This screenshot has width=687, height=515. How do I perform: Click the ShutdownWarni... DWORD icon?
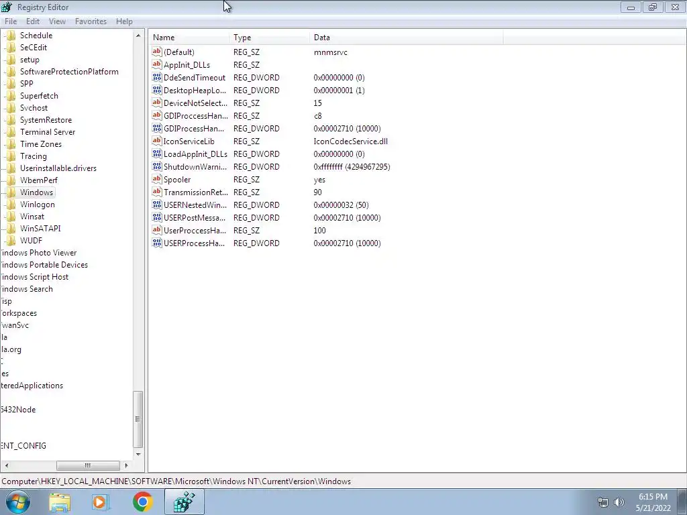[157, 166]
